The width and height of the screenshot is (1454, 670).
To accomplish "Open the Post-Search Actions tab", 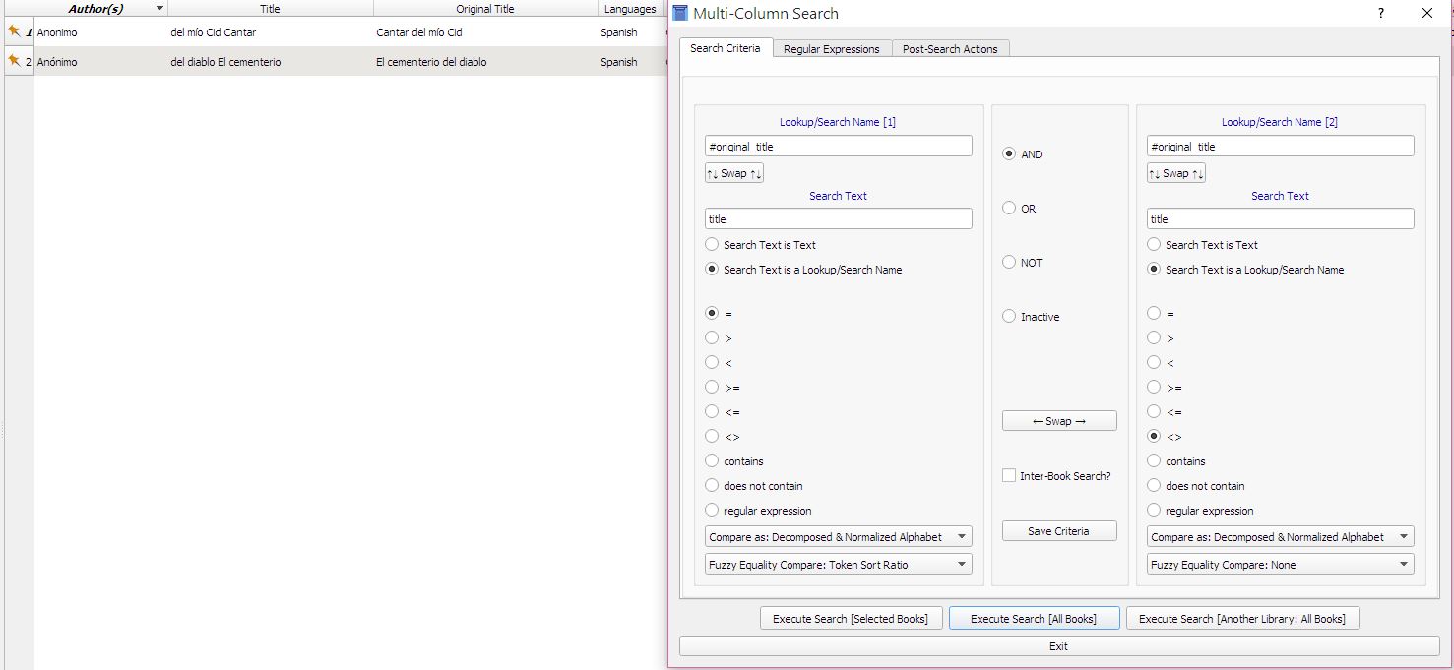I will [x=950, y=49].
